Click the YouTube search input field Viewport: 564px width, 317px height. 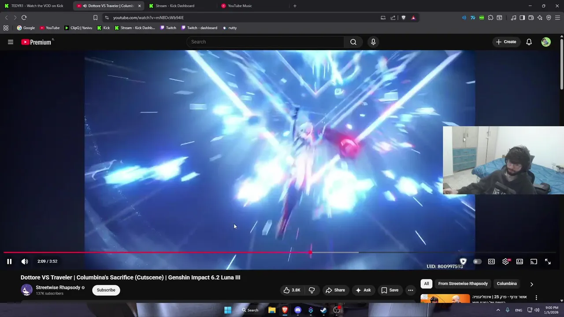pyautogui.click(x=265, y=42)
